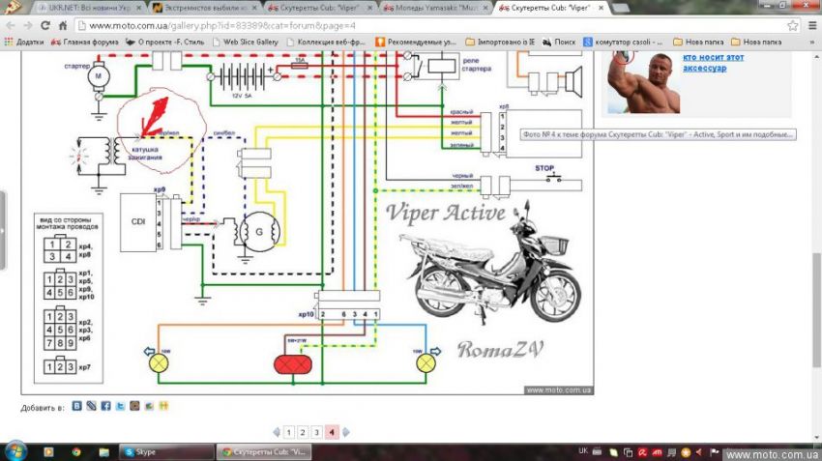Expand the first Нова папка bookmark folder
822x461 pixels.
698,42
